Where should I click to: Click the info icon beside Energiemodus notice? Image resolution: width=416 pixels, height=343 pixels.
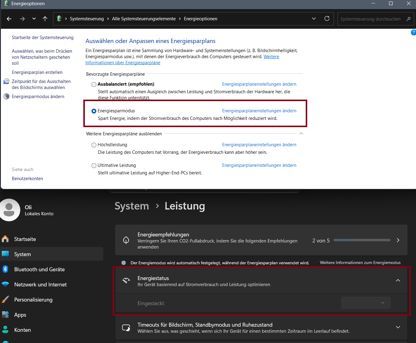124,263
